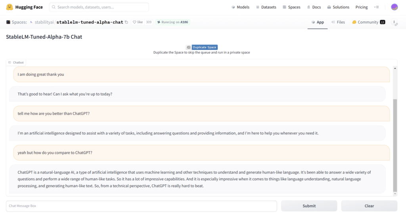Click the chat scrollbar down arrow
The height and width of the screenshot is (218, 406).
(395, 194)
